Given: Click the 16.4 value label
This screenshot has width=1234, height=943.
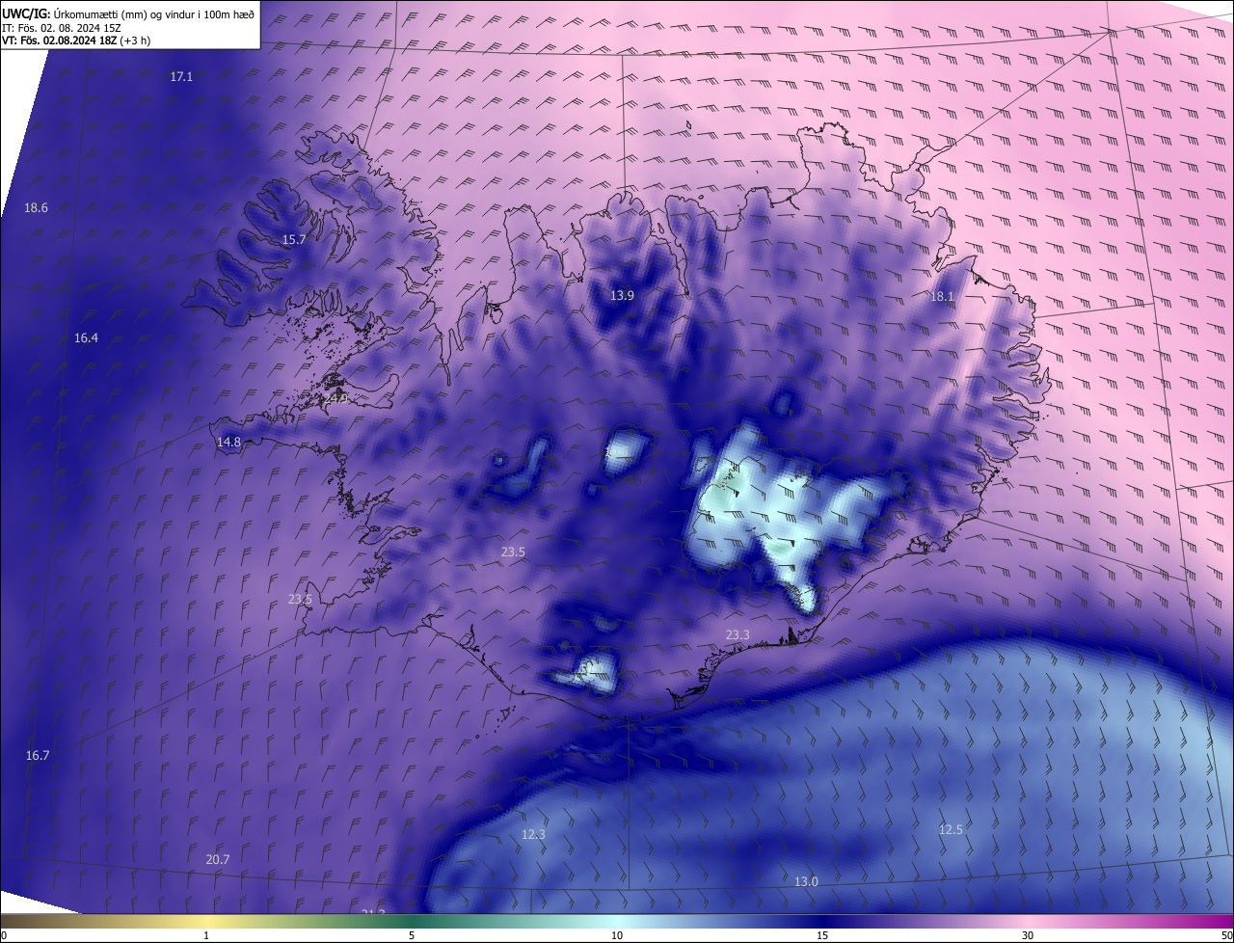Looking at the screenshot, I should [x=86, y=337].
